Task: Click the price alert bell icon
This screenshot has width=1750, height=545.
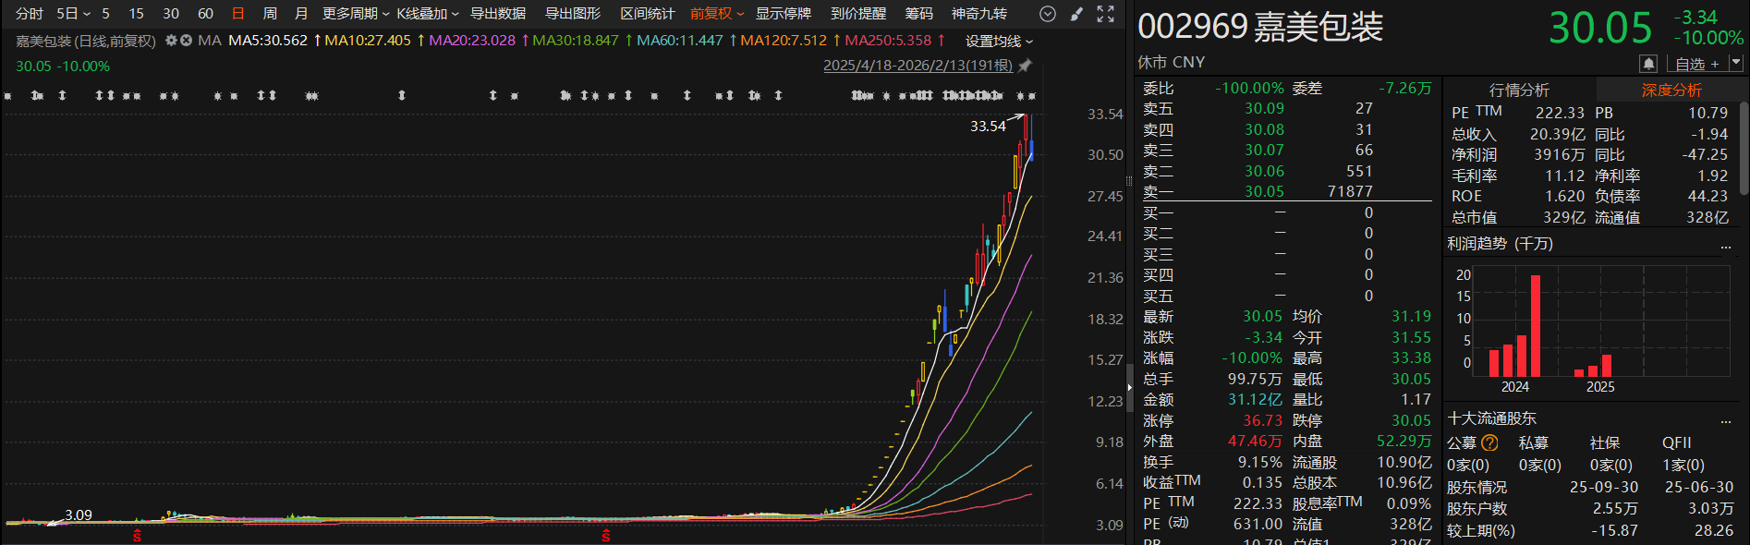Action: point(1648,63)
